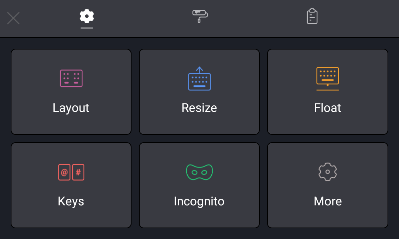Screen dimensions: 399x239
Task: Click the "Resize" text label
Action: (199, 108)
